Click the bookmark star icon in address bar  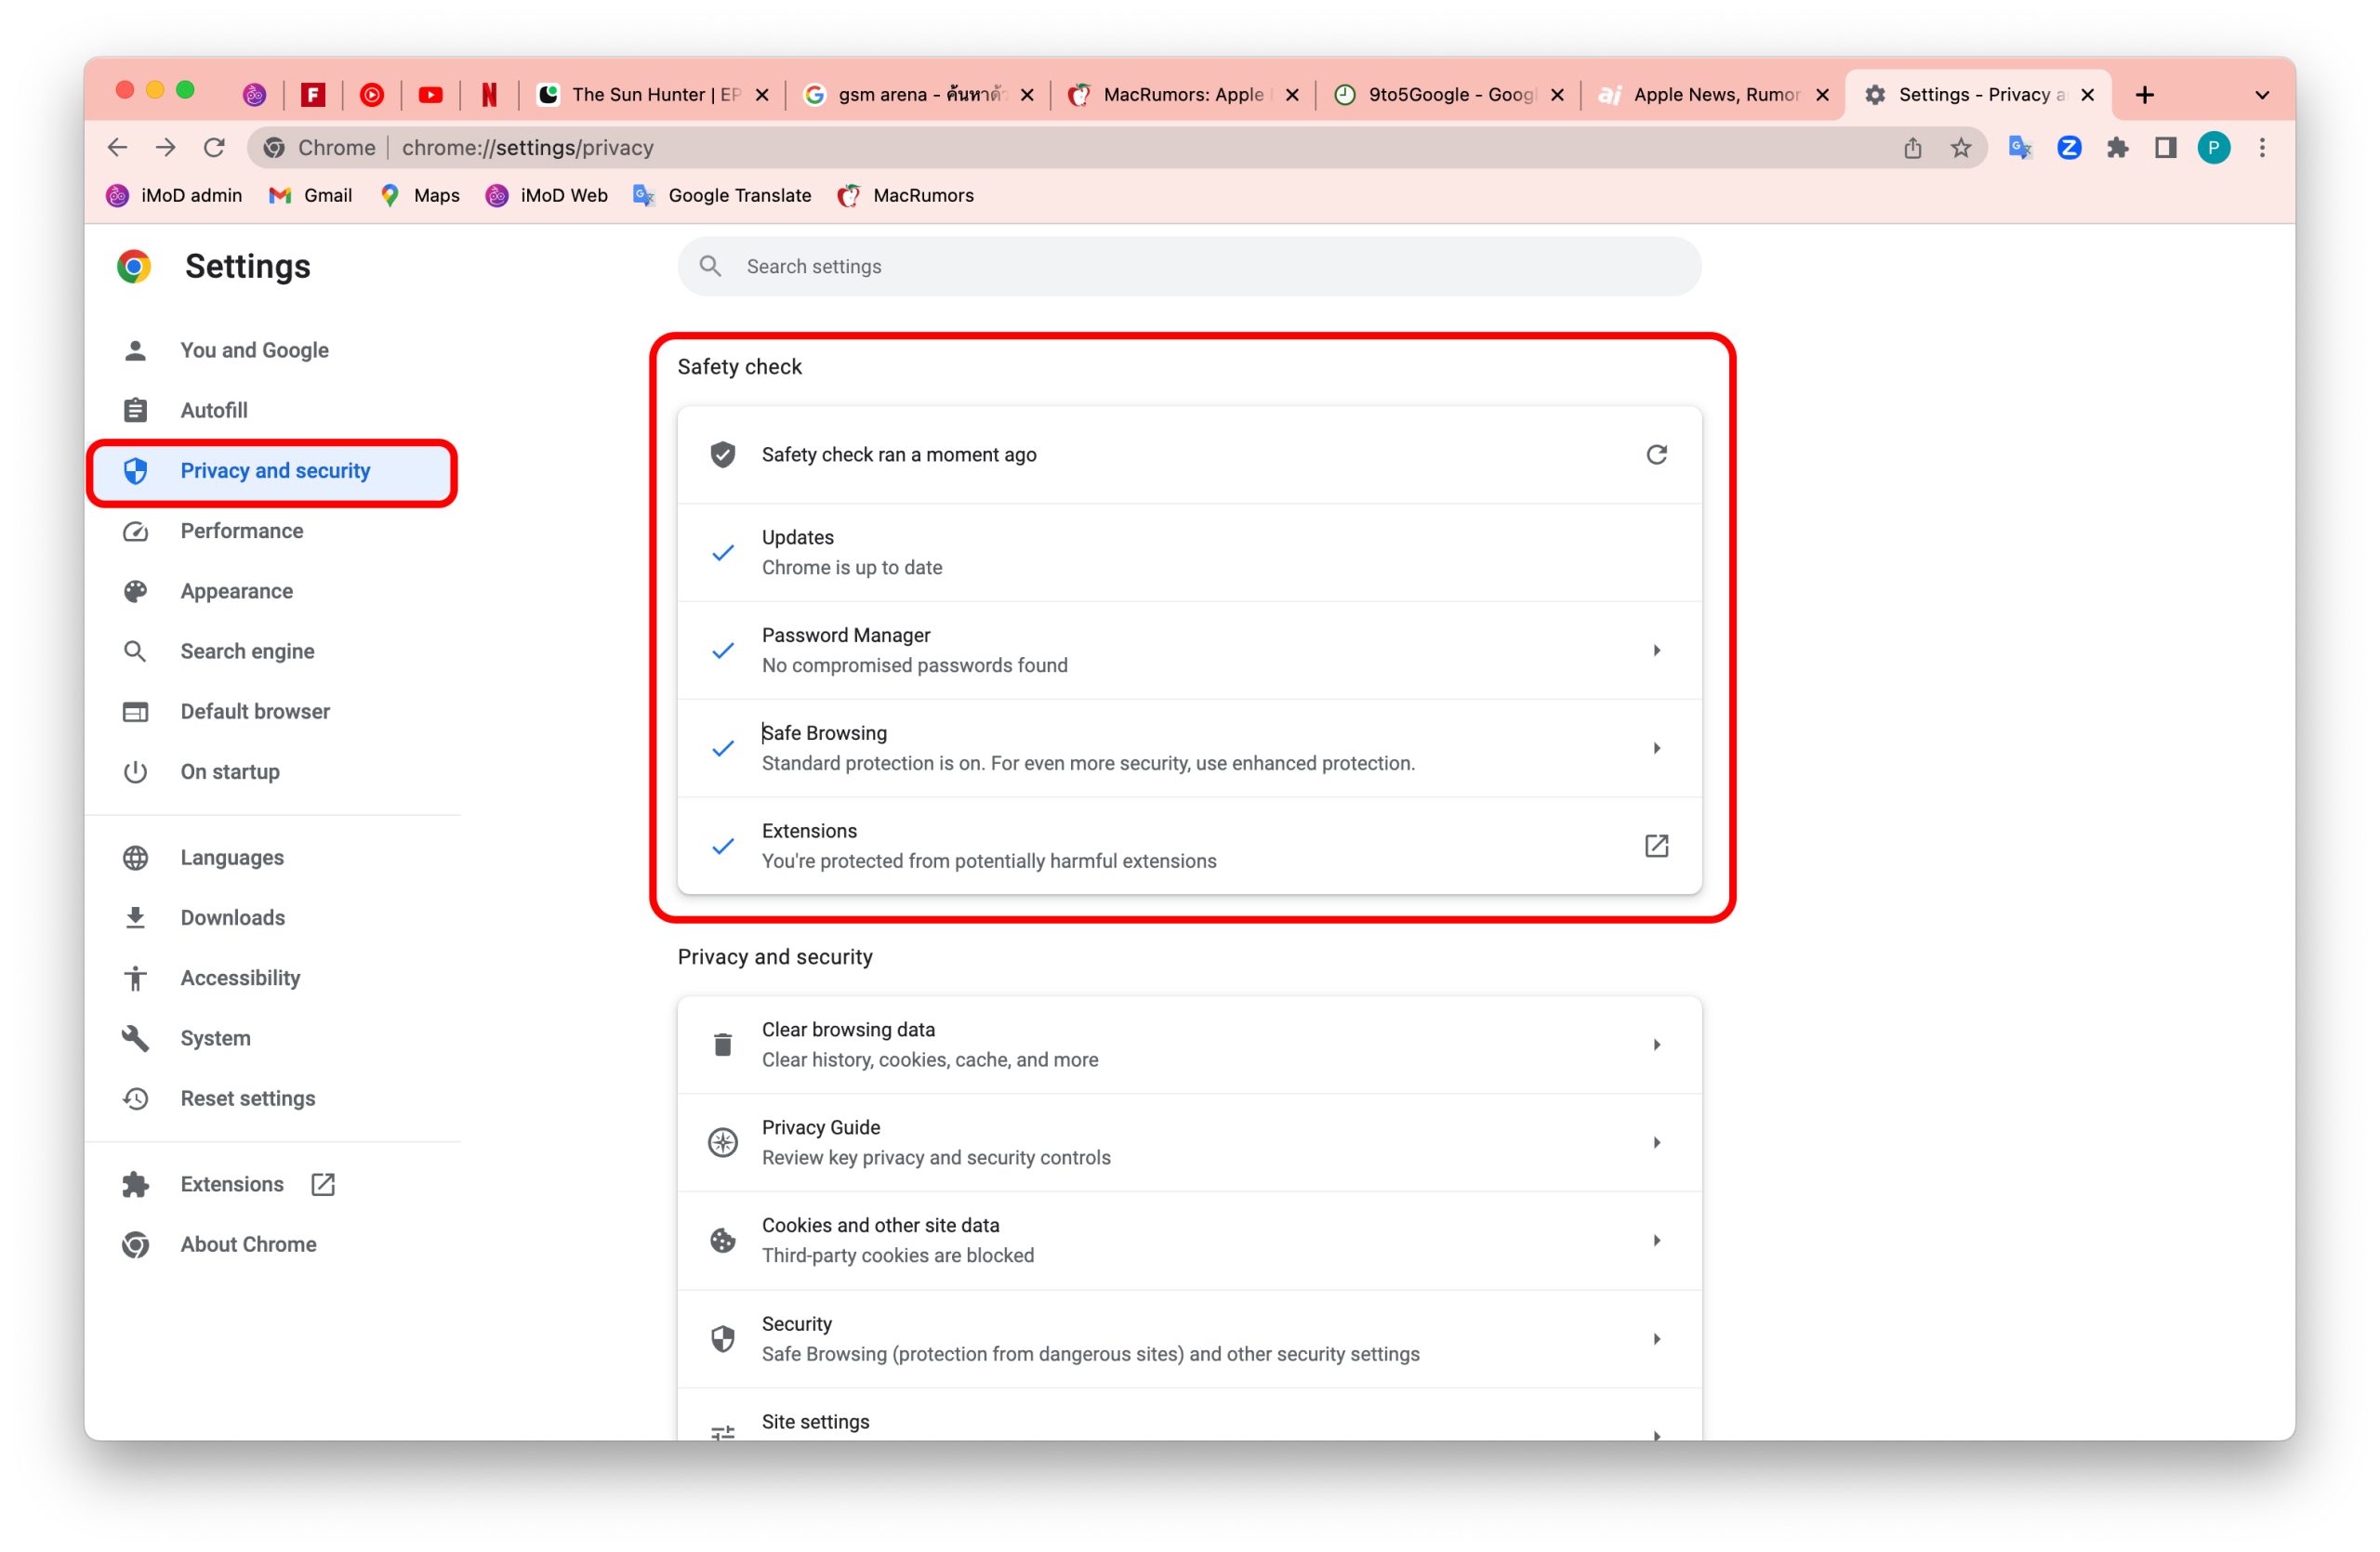[x=1960, y=148]
